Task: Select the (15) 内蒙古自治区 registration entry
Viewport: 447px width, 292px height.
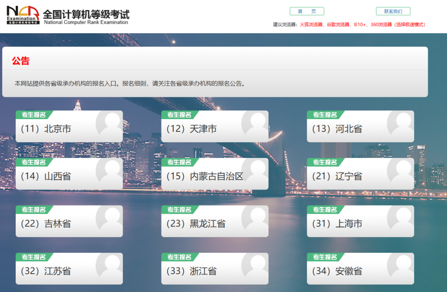Action: (x=205, y=176)
